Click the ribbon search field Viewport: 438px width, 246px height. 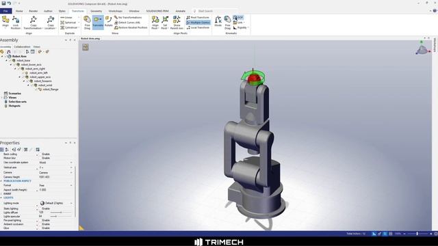215,11
